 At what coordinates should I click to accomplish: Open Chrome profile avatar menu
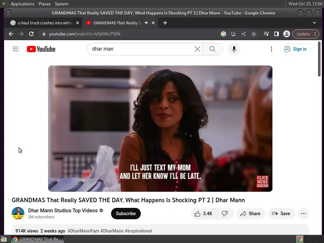point(287,34)
